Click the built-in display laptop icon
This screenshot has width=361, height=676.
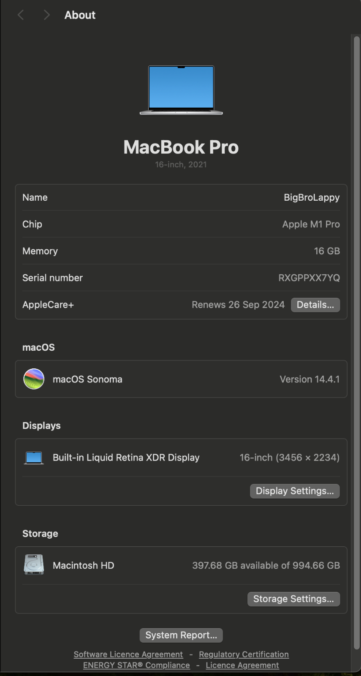pyautogui.click(x=34, y=458)
